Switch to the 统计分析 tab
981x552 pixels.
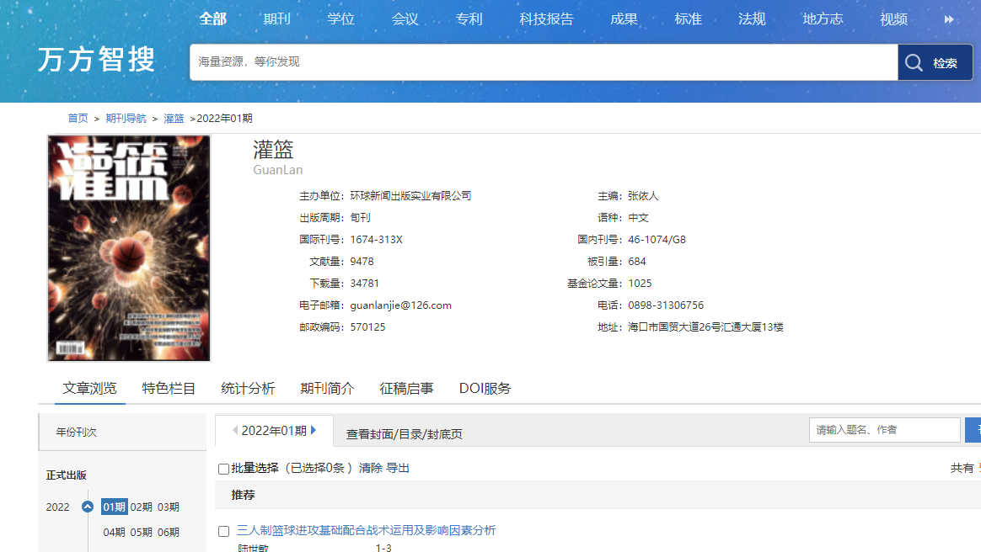coord(248,388)
